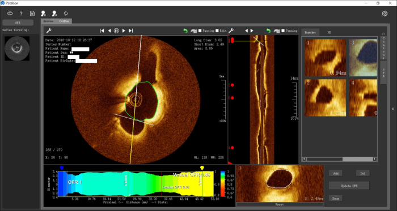Click the wrench icon above cross-section view

click(49, 31)
